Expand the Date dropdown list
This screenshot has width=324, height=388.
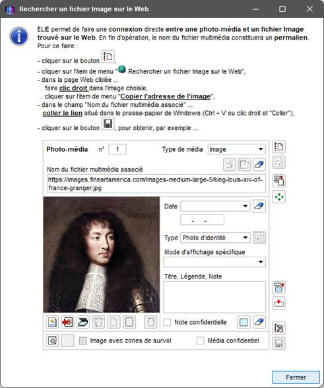215,206
